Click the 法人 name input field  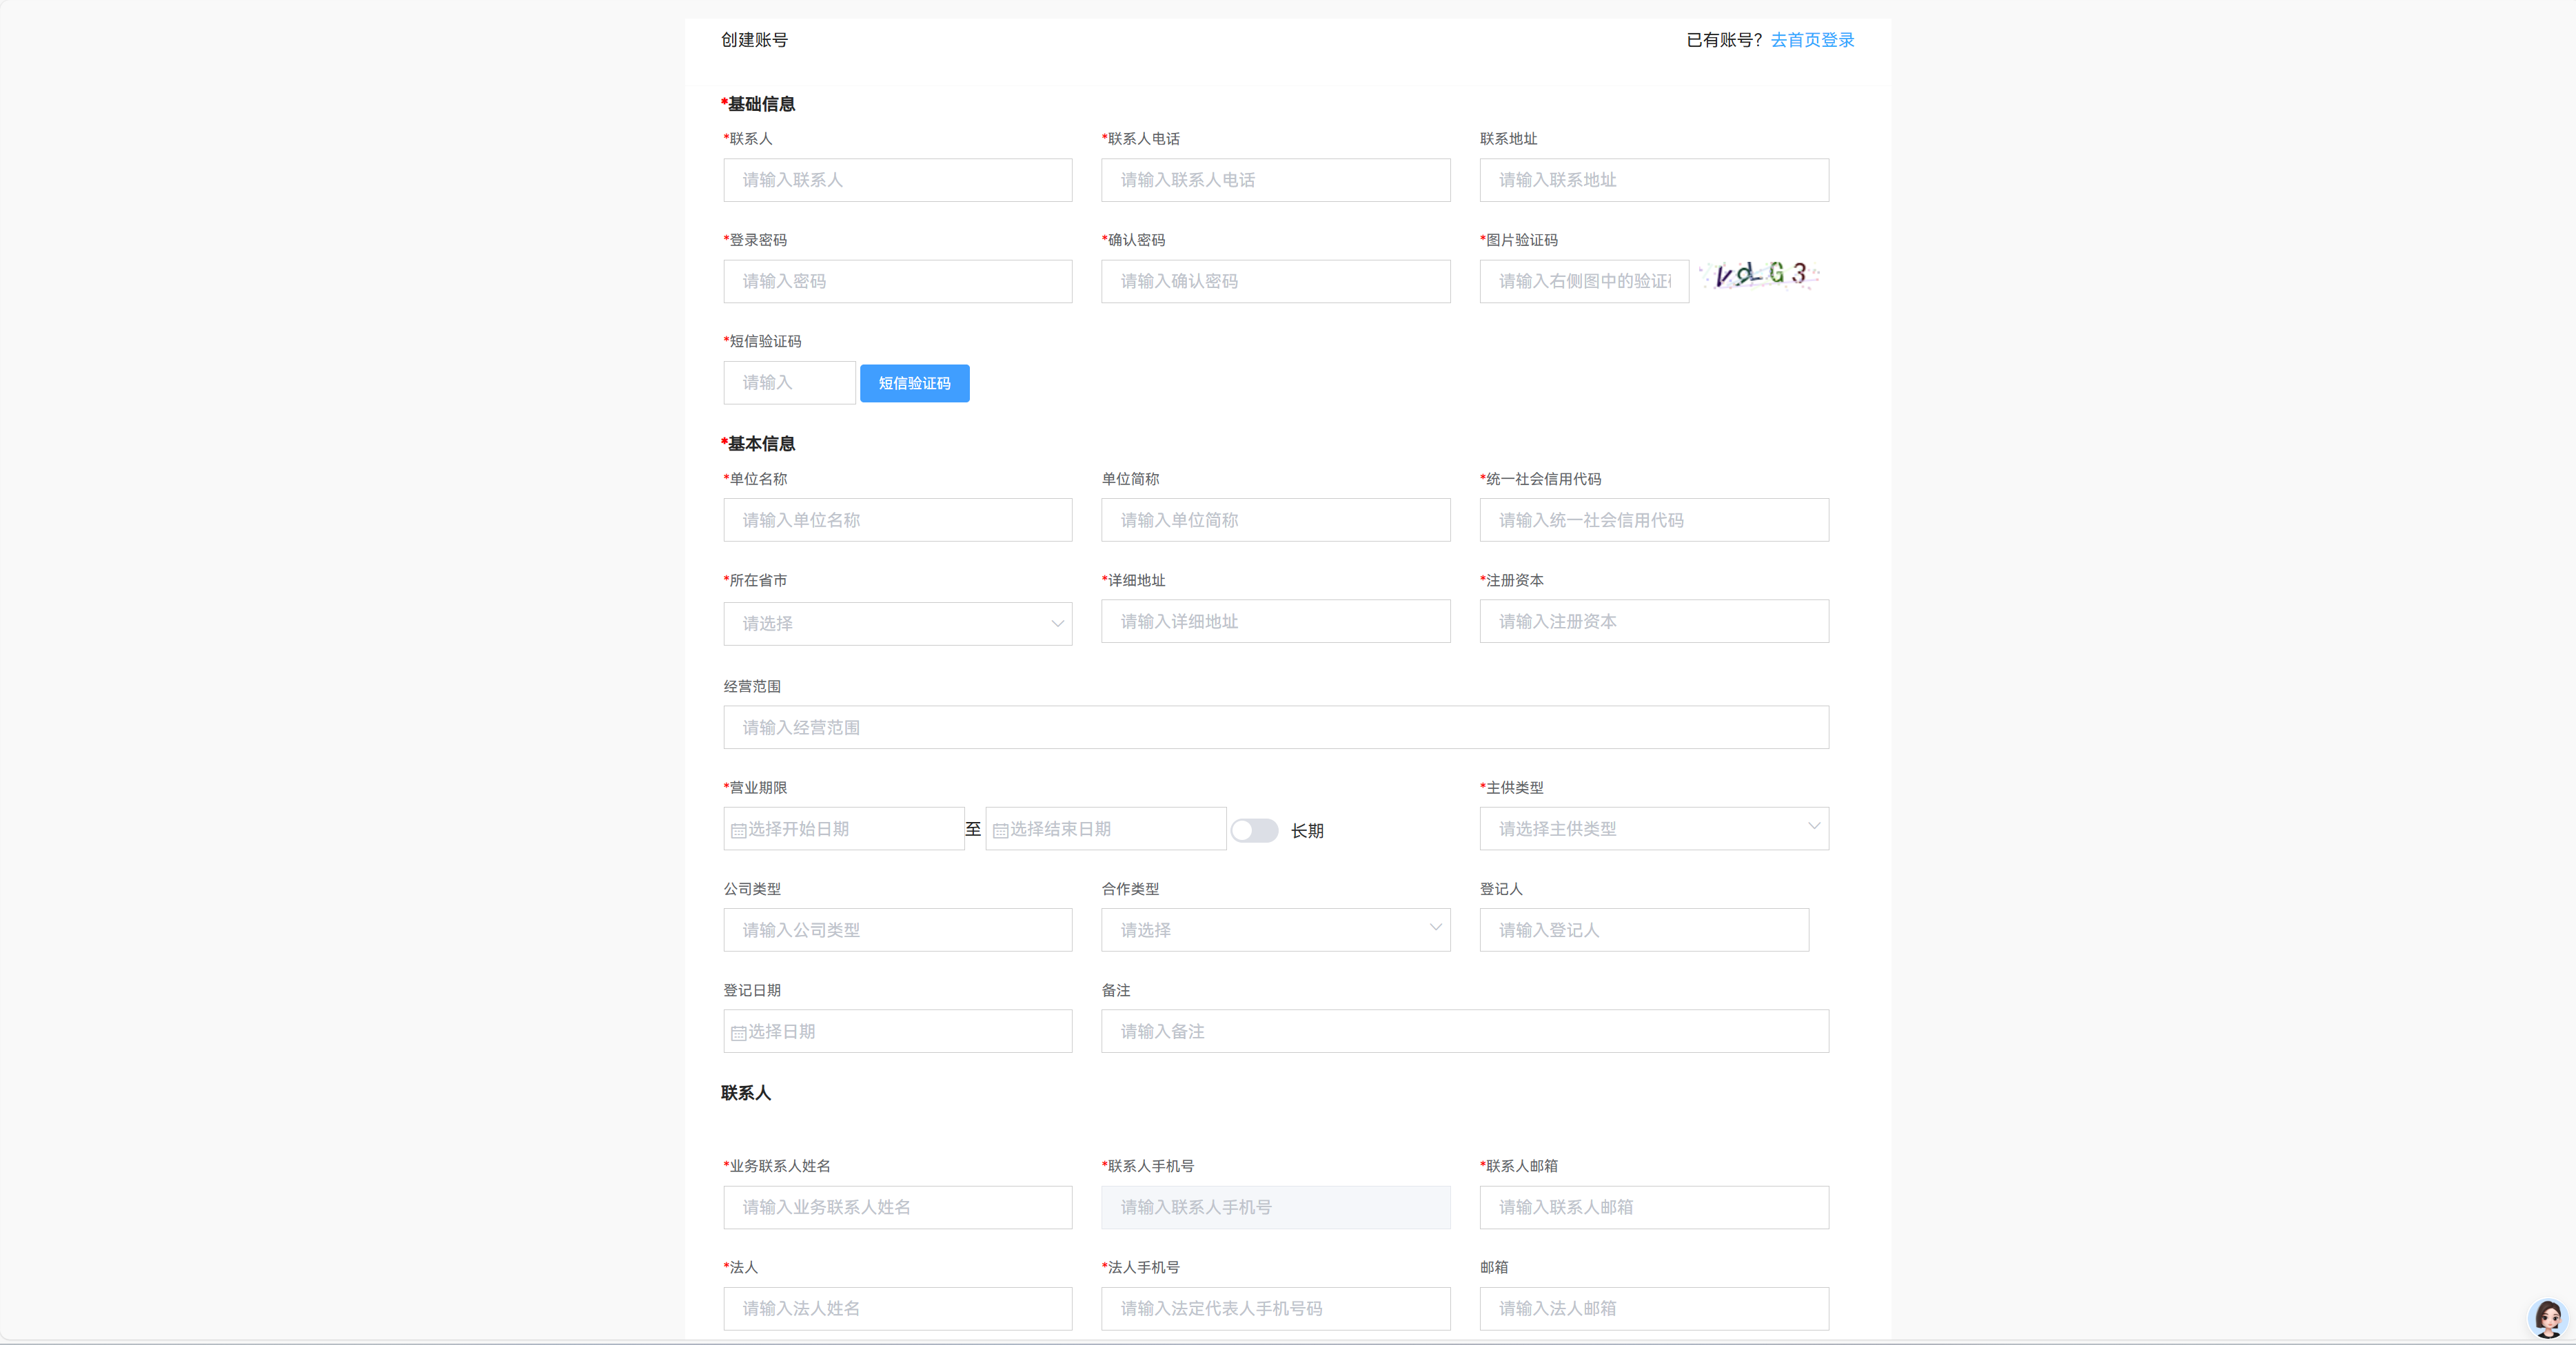coord(898,1308)
